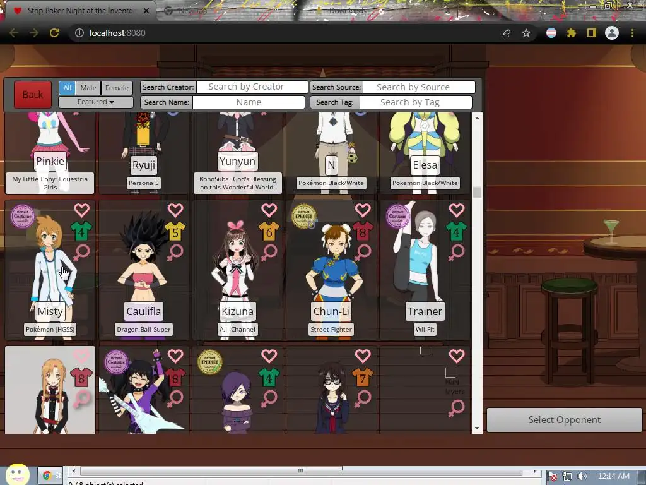Reload the page in Chrome
The height and width of the screenshot is (485, 646).
click(x=54, y=33)
